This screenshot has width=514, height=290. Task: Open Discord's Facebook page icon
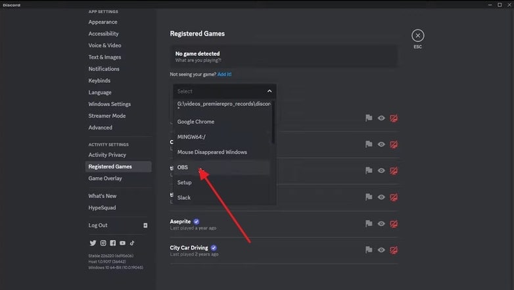pos(113,243)
